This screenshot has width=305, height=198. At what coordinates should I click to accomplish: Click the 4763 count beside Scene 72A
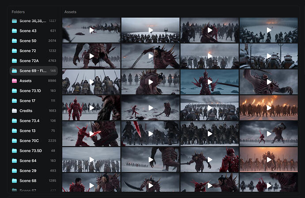[x=52, y=61]
